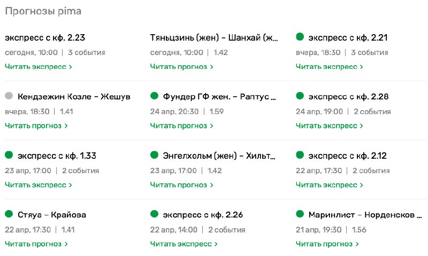
Task: Open 'Читать экспресс' under экспресс с кф. 1.33
Action: coord(38,185)
